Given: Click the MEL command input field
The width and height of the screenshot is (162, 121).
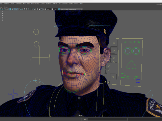Looking at the screenshot, I should (107, 119).
